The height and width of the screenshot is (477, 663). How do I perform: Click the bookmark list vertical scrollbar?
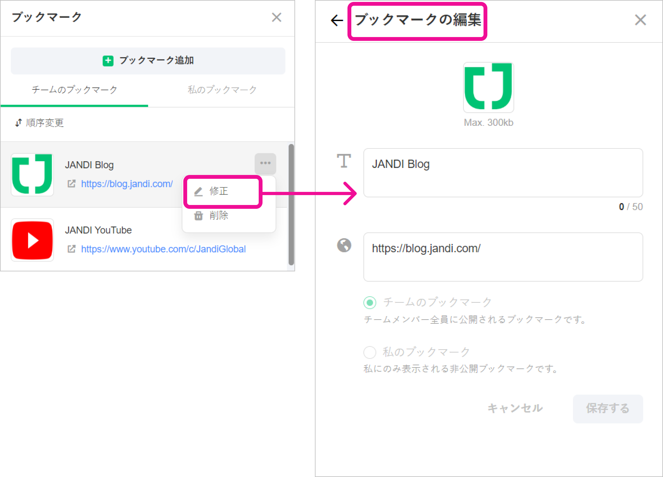291,204
